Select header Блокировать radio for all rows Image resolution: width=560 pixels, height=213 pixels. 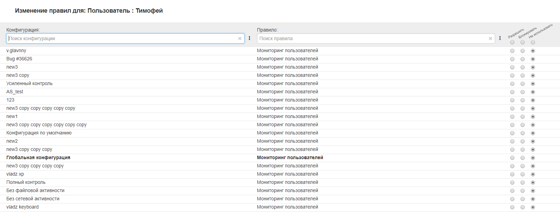coord(523,43)
